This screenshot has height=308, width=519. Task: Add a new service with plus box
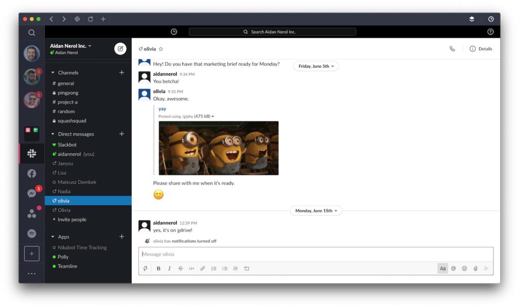pos(32,253)
